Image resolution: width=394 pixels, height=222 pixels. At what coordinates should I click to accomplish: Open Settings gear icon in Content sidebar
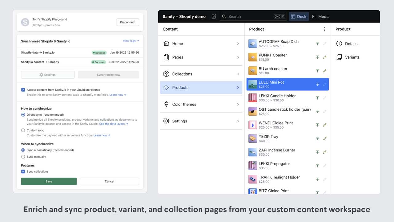coord(167,121)
